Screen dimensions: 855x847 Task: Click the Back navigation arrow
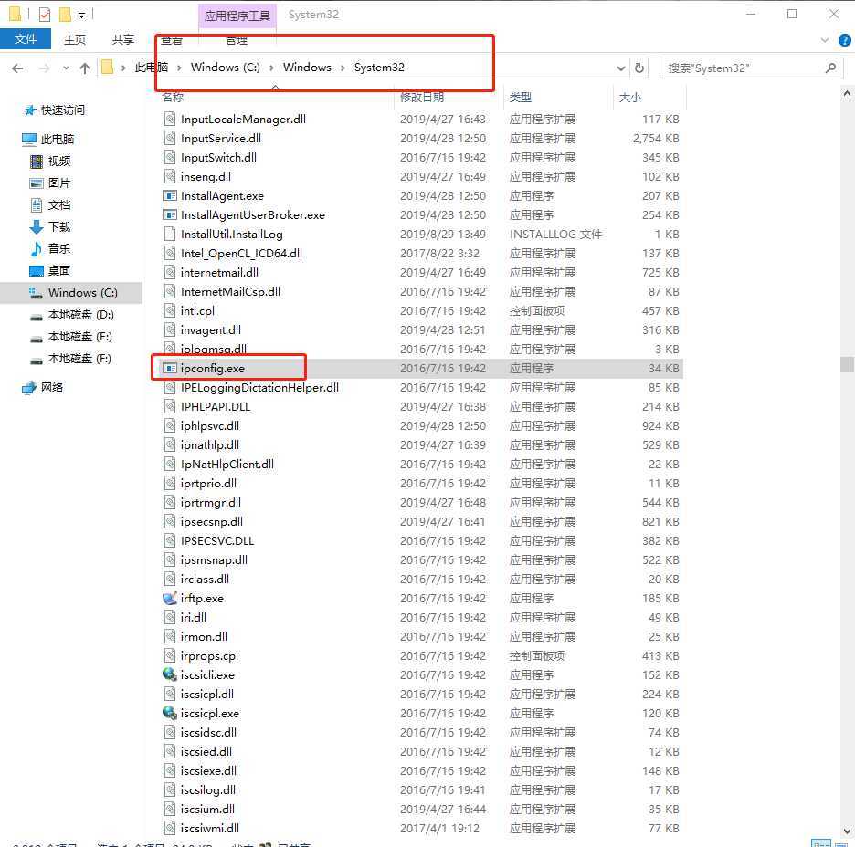point(17,68)
